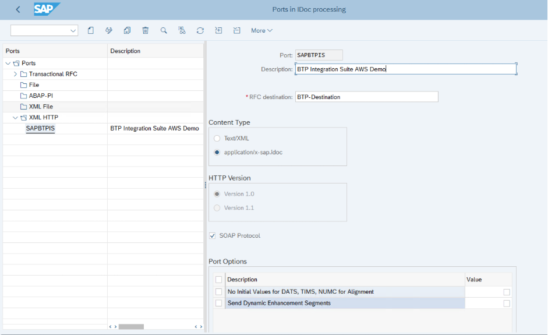Image resolution: width=548 pixels, height=335 pixels.
Task: Click the No Initial Values for DATS description cell
Action: point(345,292)
